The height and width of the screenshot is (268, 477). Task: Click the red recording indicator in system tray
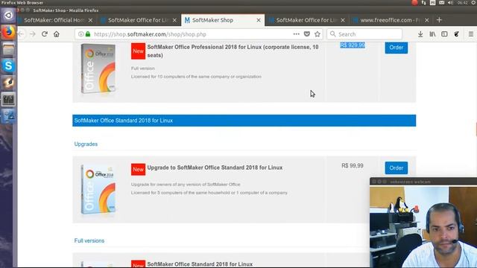pos(414,2)
